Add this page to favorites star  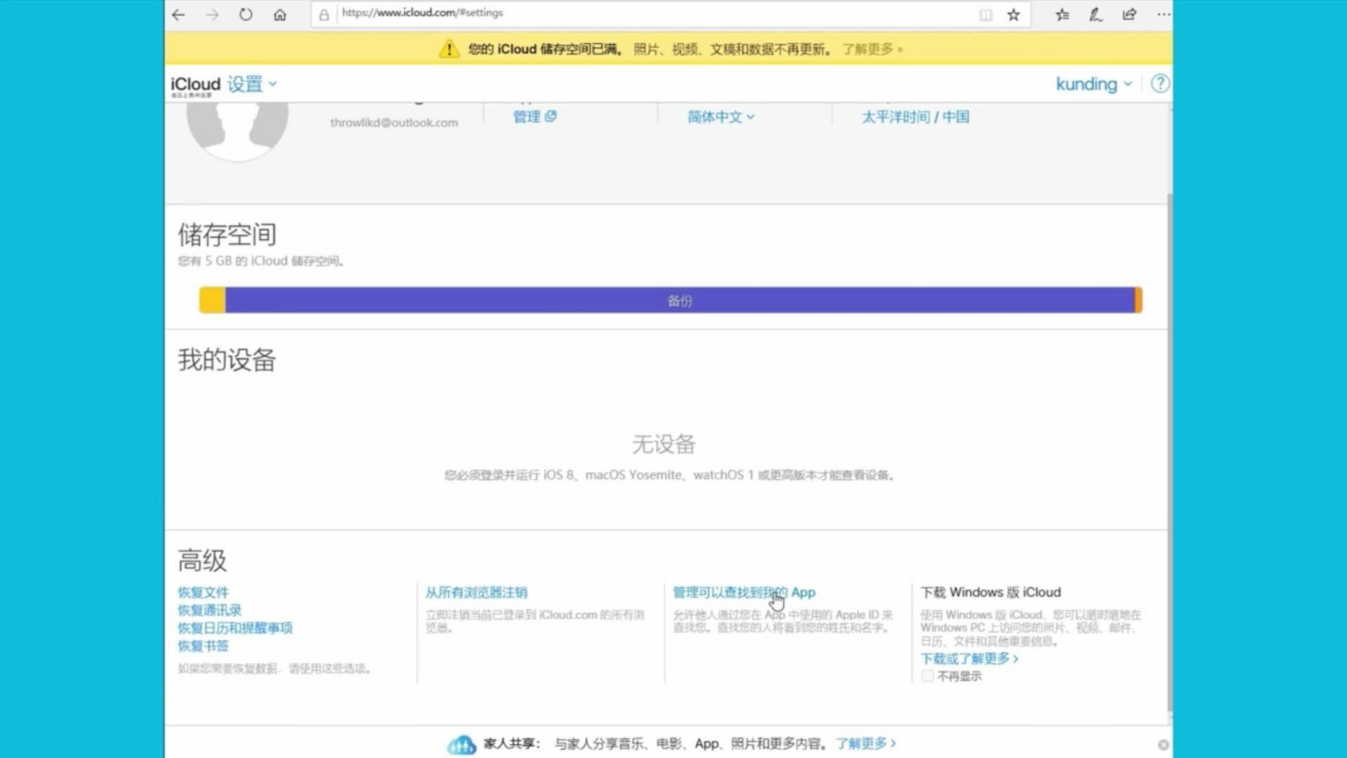pyautogui.click(x=1013, y=14)
